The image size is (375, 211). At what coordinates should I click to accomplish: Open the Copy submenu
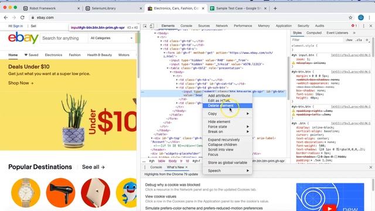227,114
